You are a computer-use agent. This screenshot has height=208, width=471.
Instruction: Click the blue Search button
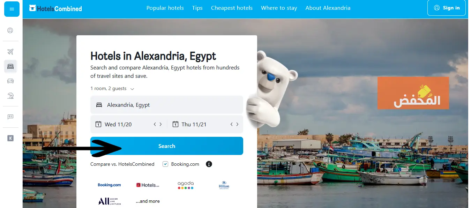point(167,146)
